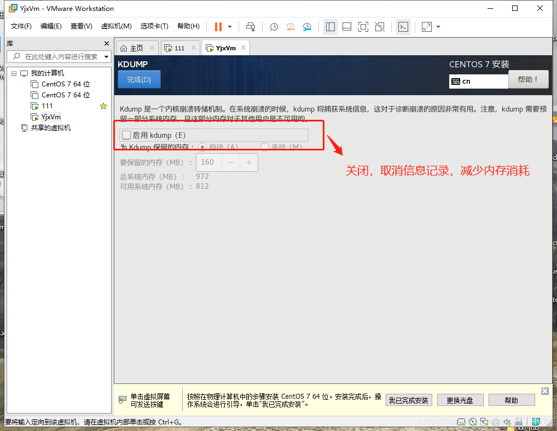557x431 pixels.
Task: Click 我已完成安装 to finish installation
Action: [408, 400]
